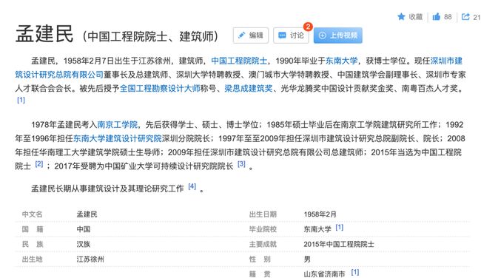The image size is (481, 278).
Task: Click the 籍贯 label
Action: click(x=260, y=274)
